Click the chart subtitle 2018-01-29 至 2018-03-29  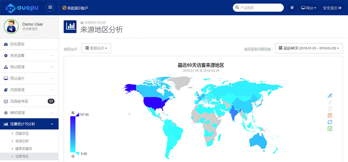click(x=201, y=71)
